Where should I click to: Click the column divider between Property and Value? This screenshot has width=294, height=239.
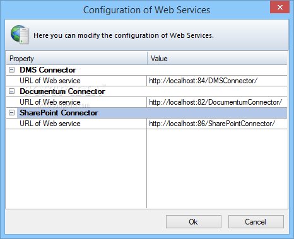[x=147, y=59]
